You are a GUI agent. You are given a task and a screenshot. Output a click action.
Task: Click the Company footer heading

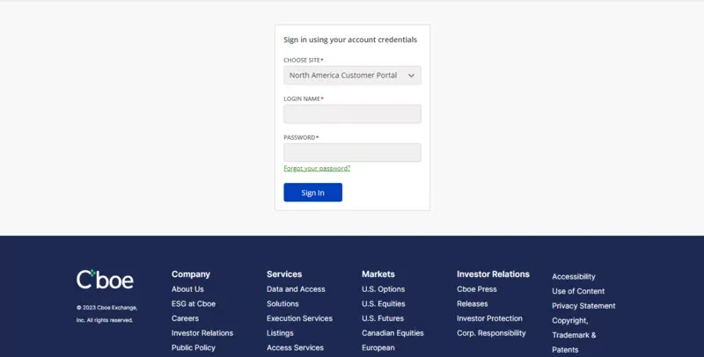click(x=191, y=274)
